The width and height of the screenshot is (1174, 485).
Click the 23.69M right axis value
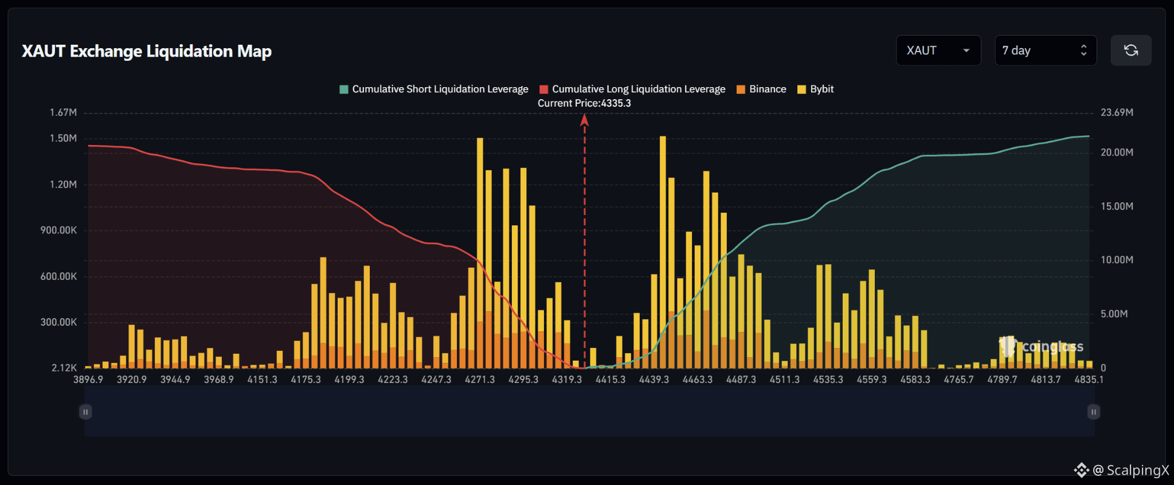pos(1117,112)
